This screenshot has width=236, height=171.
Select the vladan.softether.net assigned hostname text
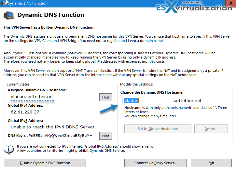[x=32, y=97]
